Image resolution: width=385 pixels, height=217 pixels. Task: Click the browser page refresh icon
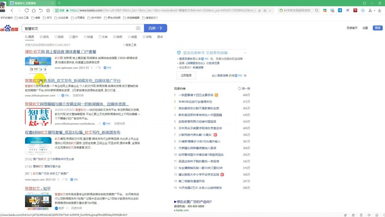coord(27,10)
